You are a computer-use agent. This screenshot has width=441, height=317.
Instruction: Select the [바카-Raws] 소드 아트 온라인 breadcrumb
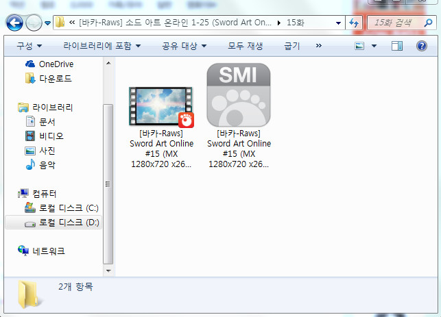pyautogui.click(x=175, y=23)
